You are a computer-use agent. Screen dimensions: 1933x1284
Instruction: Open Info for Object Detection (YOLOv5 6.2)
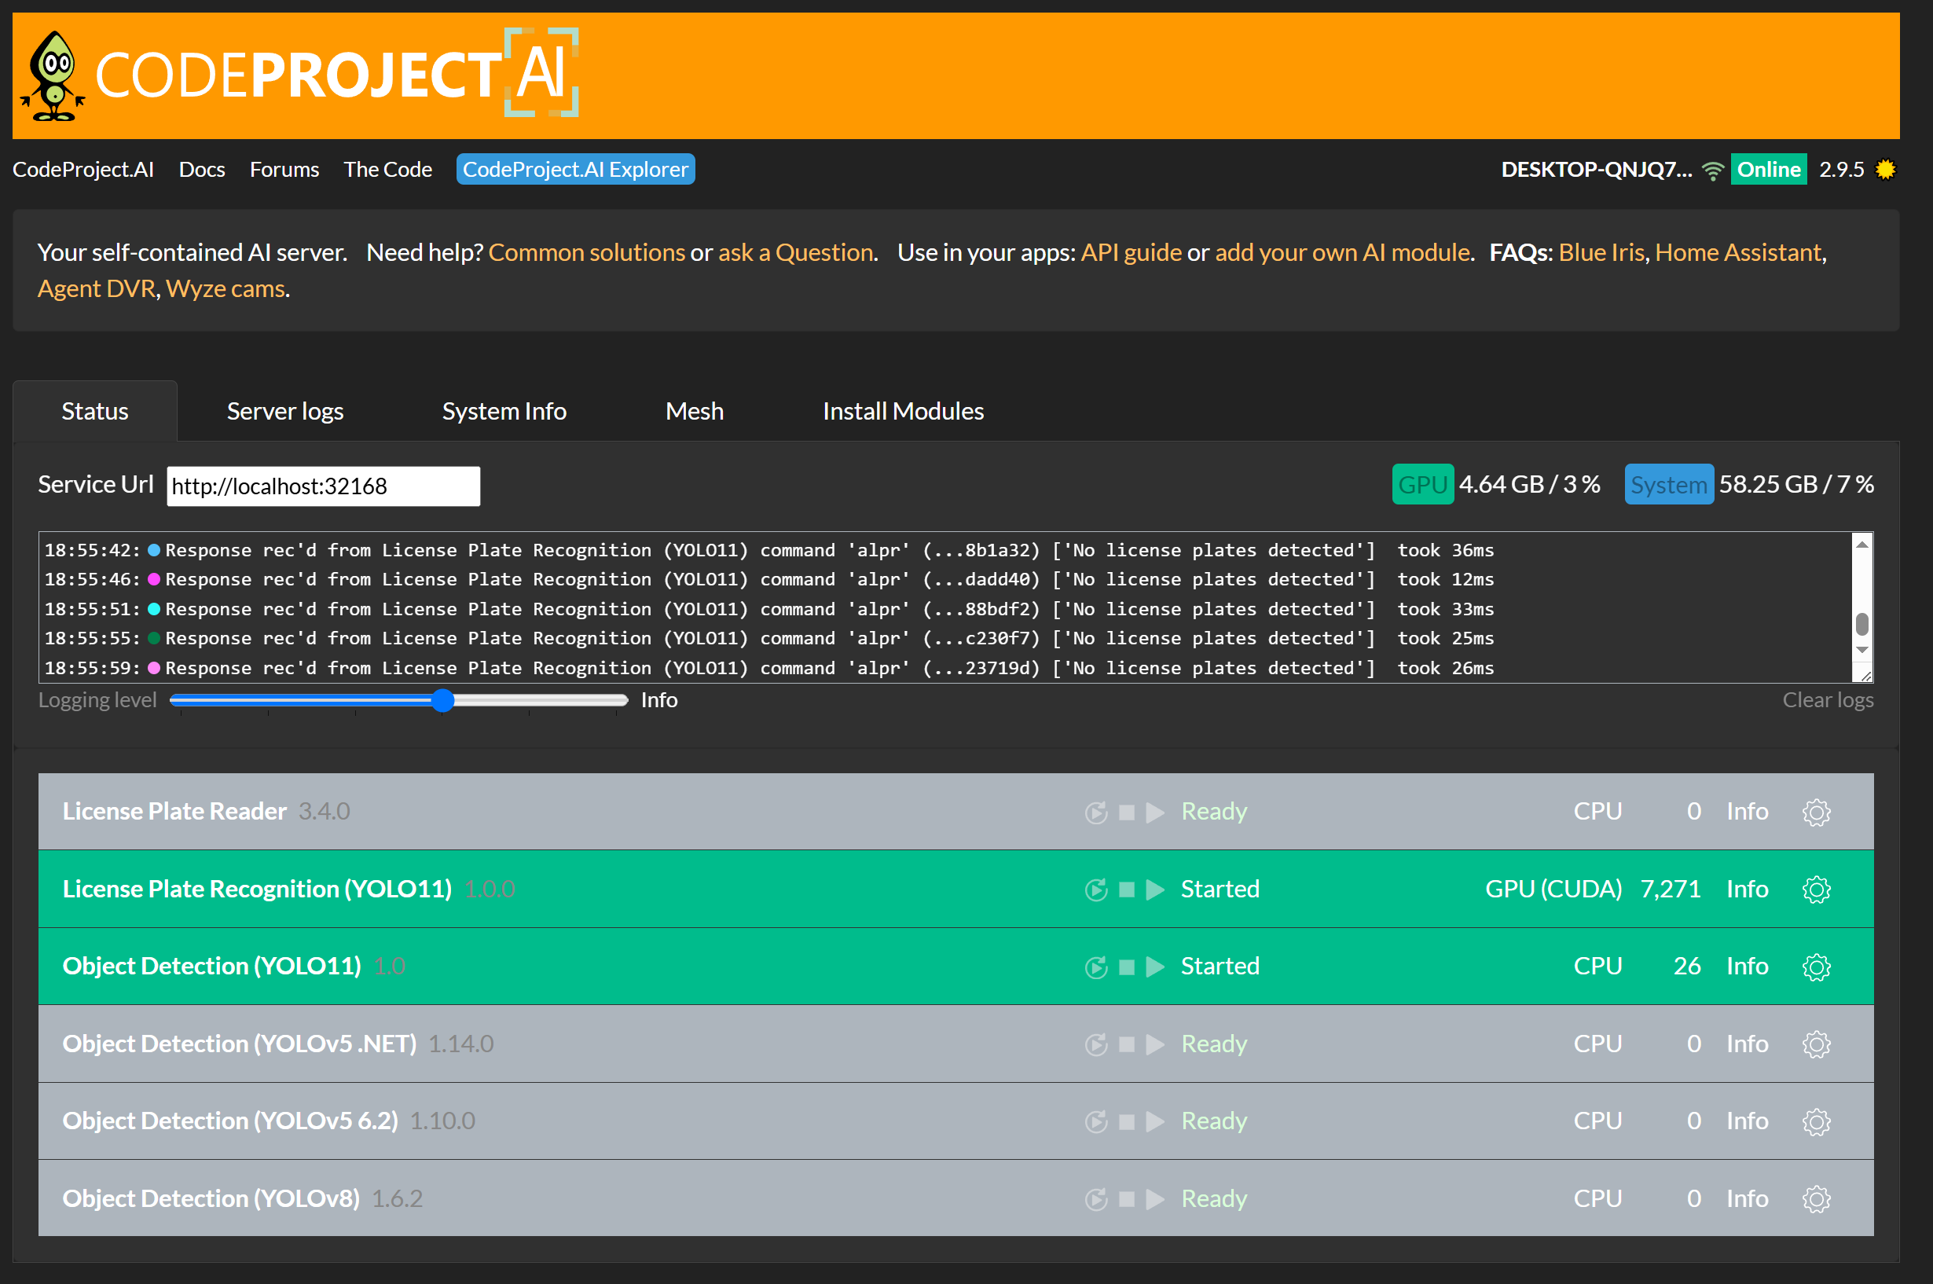coord(1746,1121)
